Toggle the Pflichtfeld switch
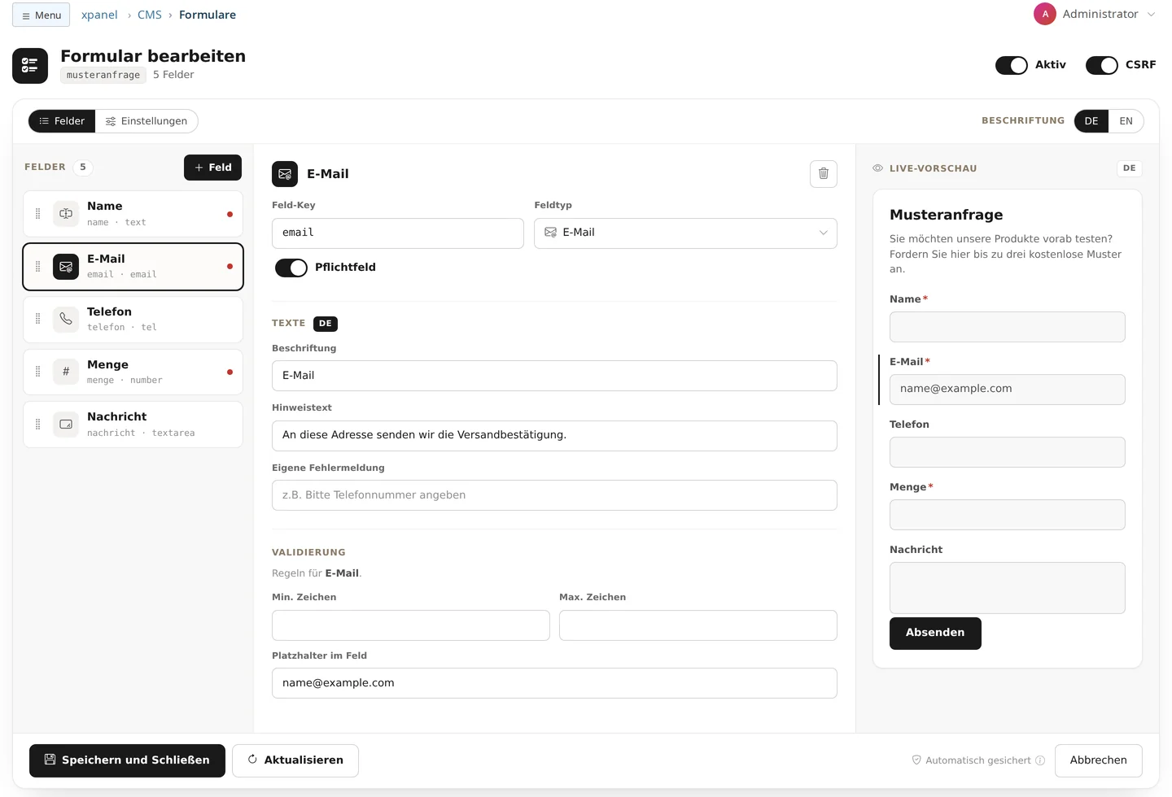The width and height of the screenshot is (1172, 797). tap(291, 268)
